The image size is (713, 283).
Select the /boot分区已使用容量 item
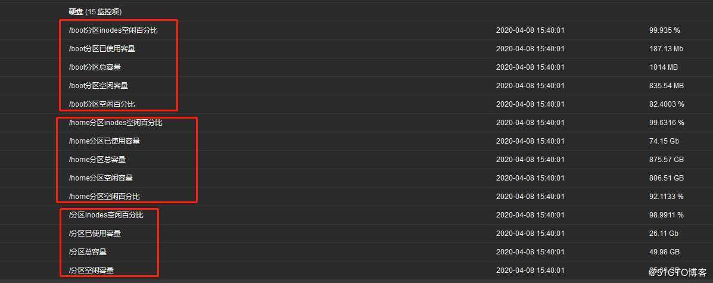pos(102,49)
